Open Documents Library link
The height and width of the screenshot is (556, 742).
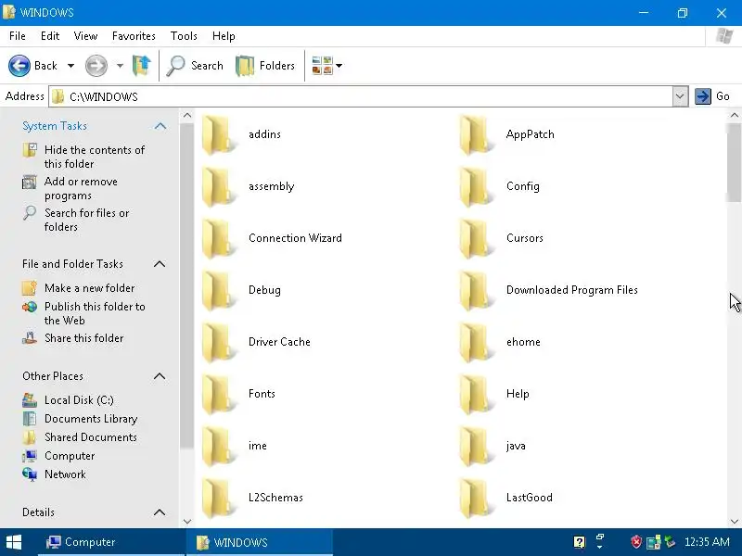click(x=91, y=419)
